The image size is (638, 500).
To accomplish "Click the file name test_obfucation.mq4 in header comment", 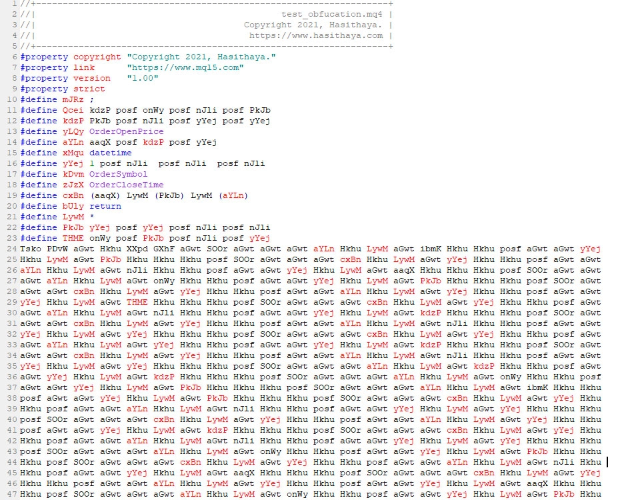I will click(x=331, y=14).
